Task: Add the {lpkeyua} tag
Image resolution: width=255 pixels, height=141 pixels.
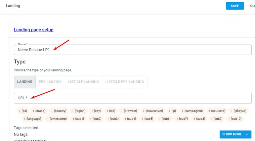Action: (238, 111)
